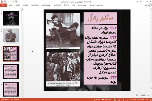Select slide 3 thumbnail
Viewport: 152px width, 101px height.
point(11,54)
